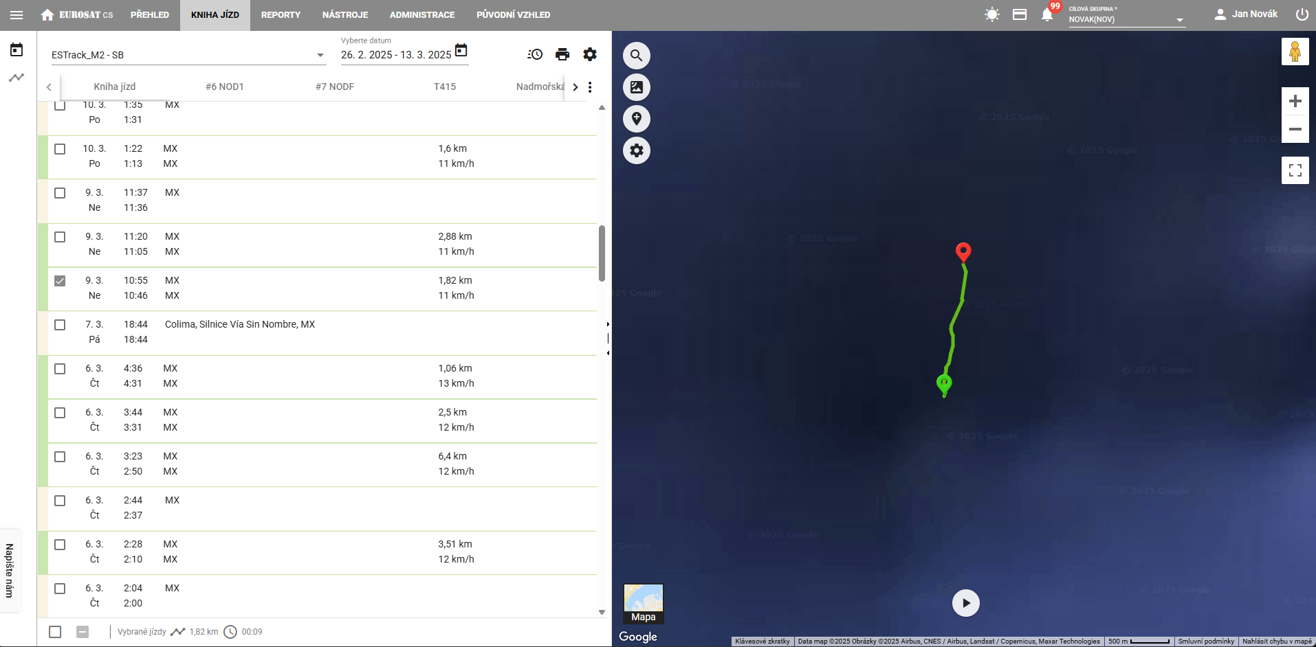Switch to the REPORTY menu tab
The width and height of the screenshot is (1316, 647).
tap(281, 15)
